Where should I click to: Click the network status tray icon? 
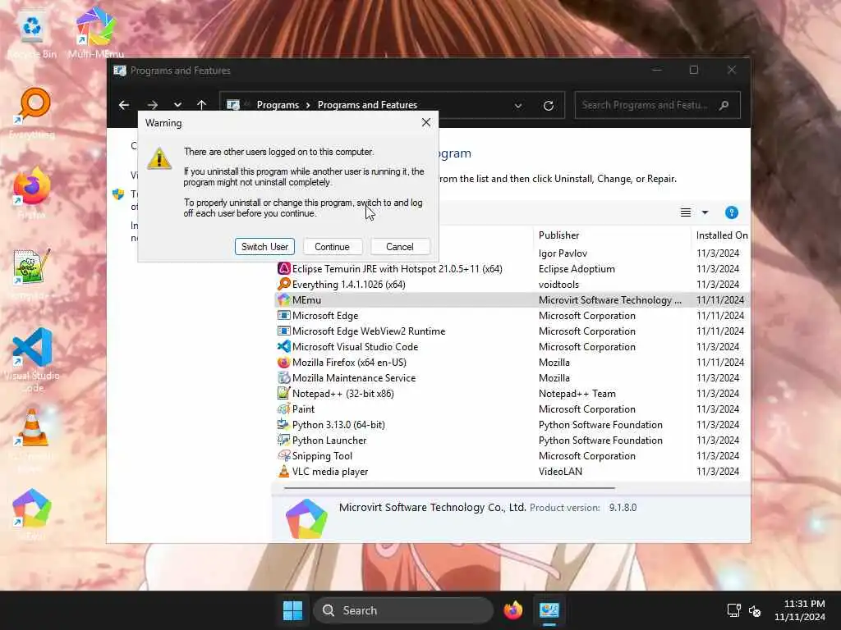[733, 610]
